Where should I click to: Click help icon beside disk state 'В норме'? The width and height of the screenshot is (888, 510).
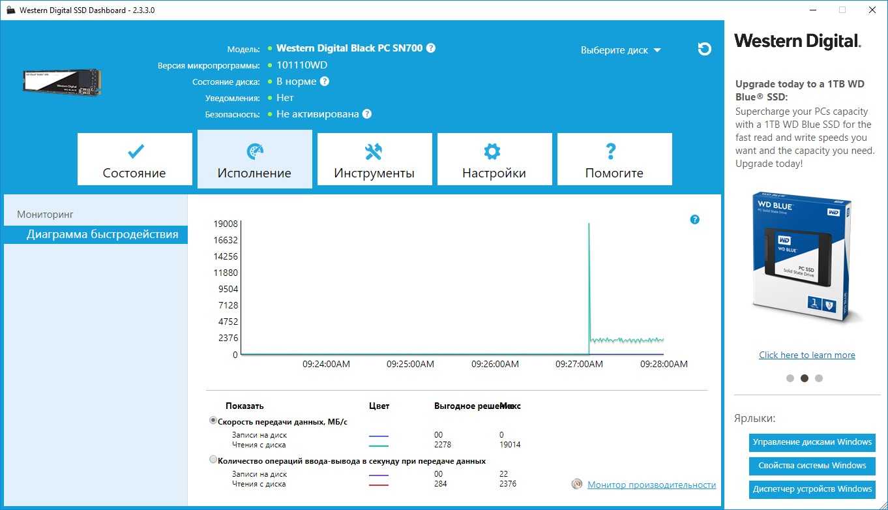click(x=325, y=82)
